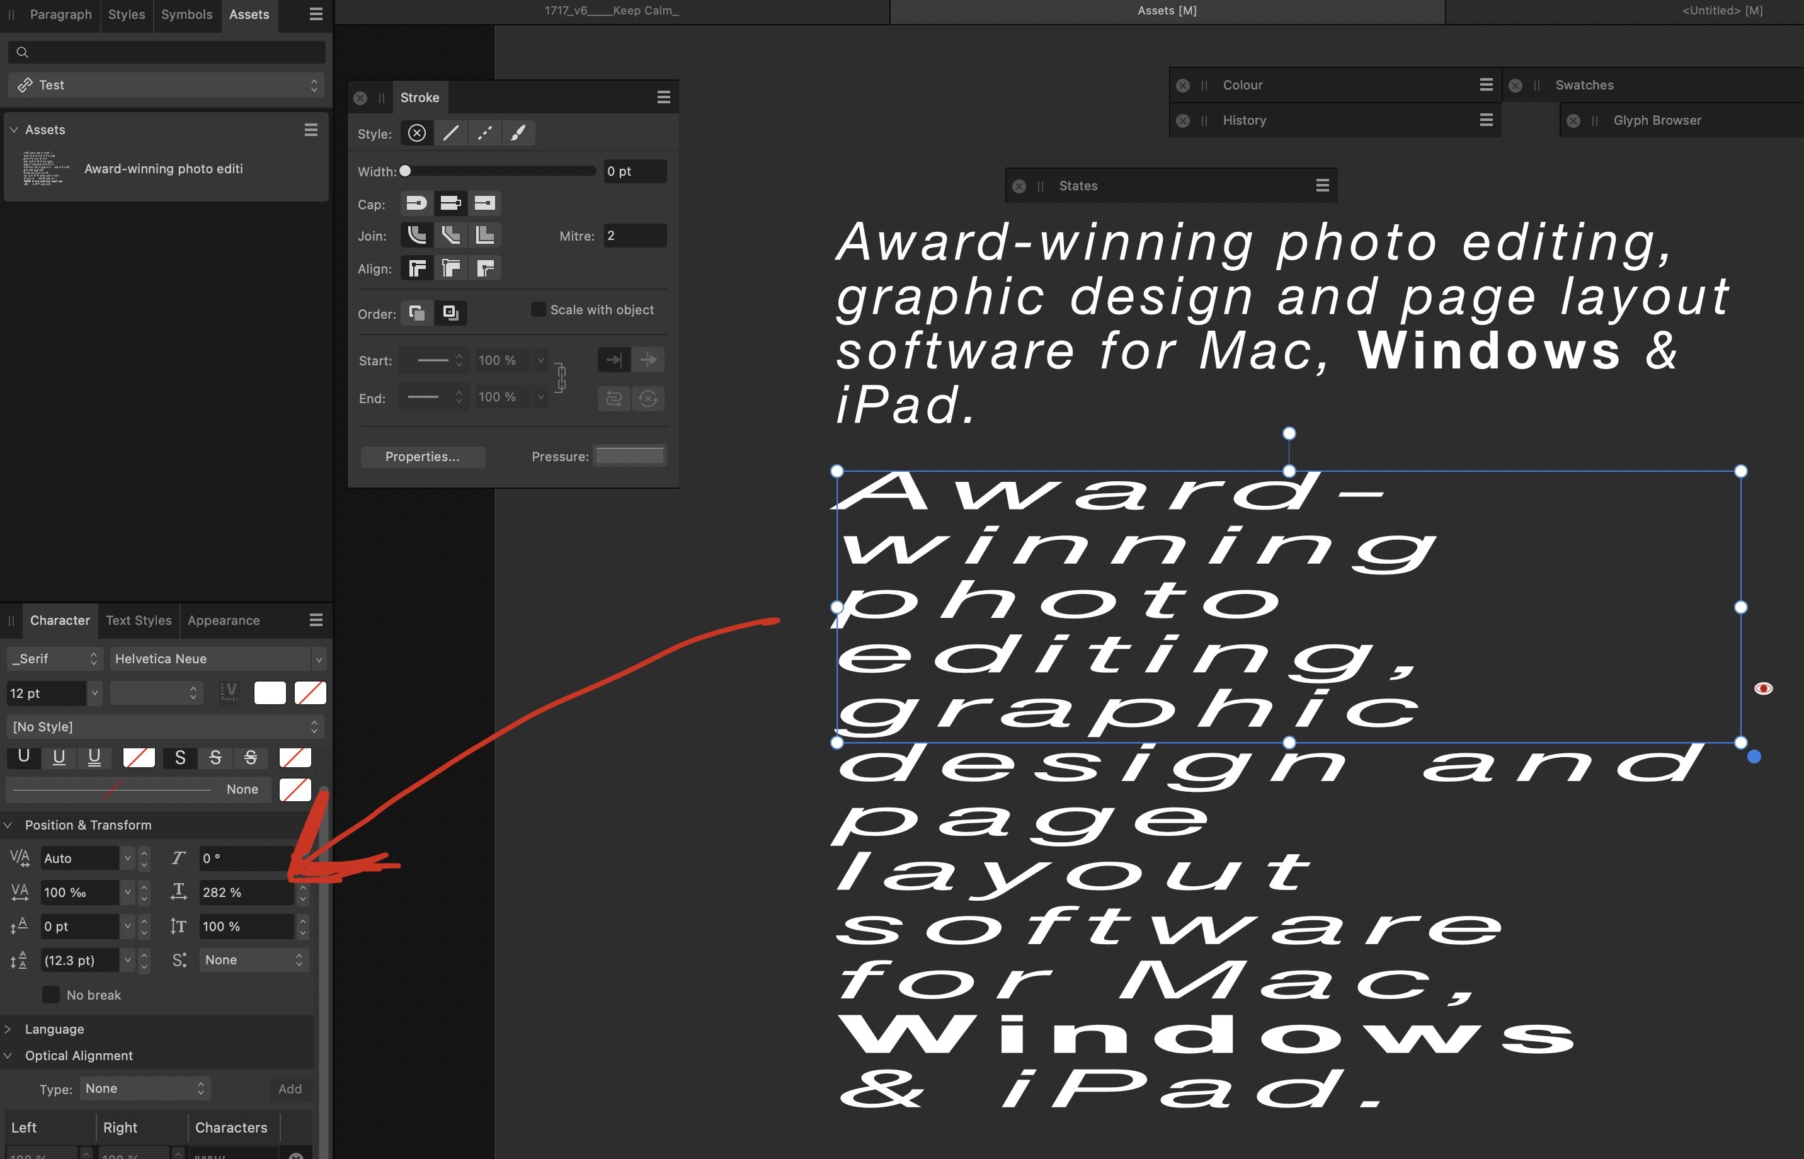Choose round cap in Stroke panel
Image resolution: width=1804 pixels, height=1159 pixels.
416,203
